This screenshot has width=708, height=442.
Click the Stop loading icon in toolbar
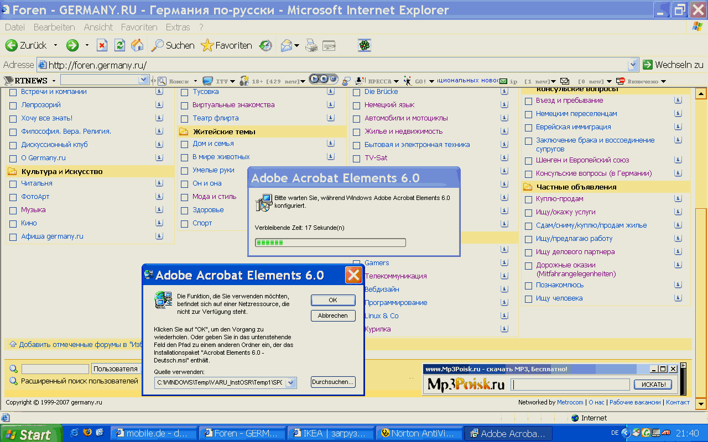pyautogui.click(x=102, y=45)
